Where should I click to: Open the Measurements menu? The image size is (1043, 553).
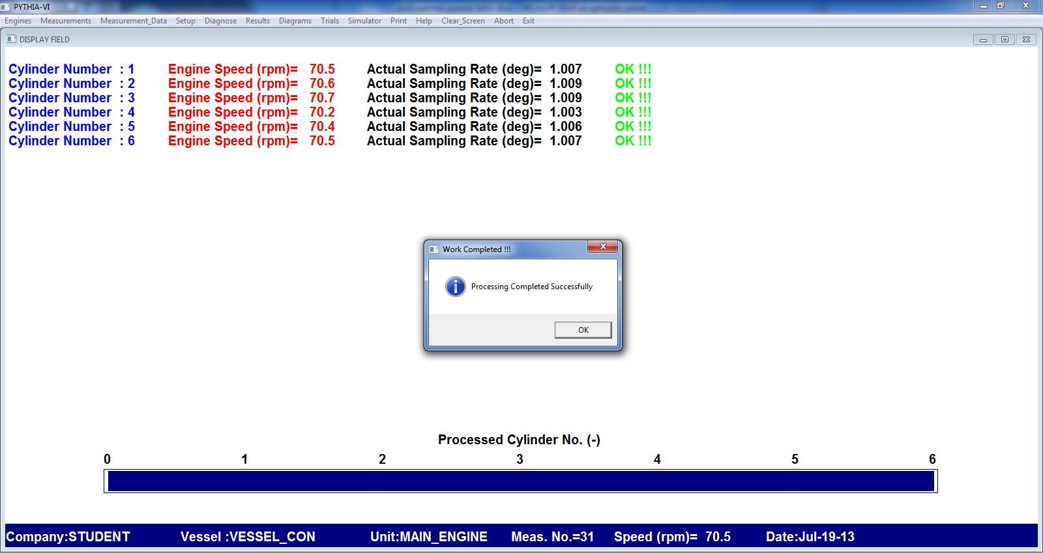pos(66,21)
